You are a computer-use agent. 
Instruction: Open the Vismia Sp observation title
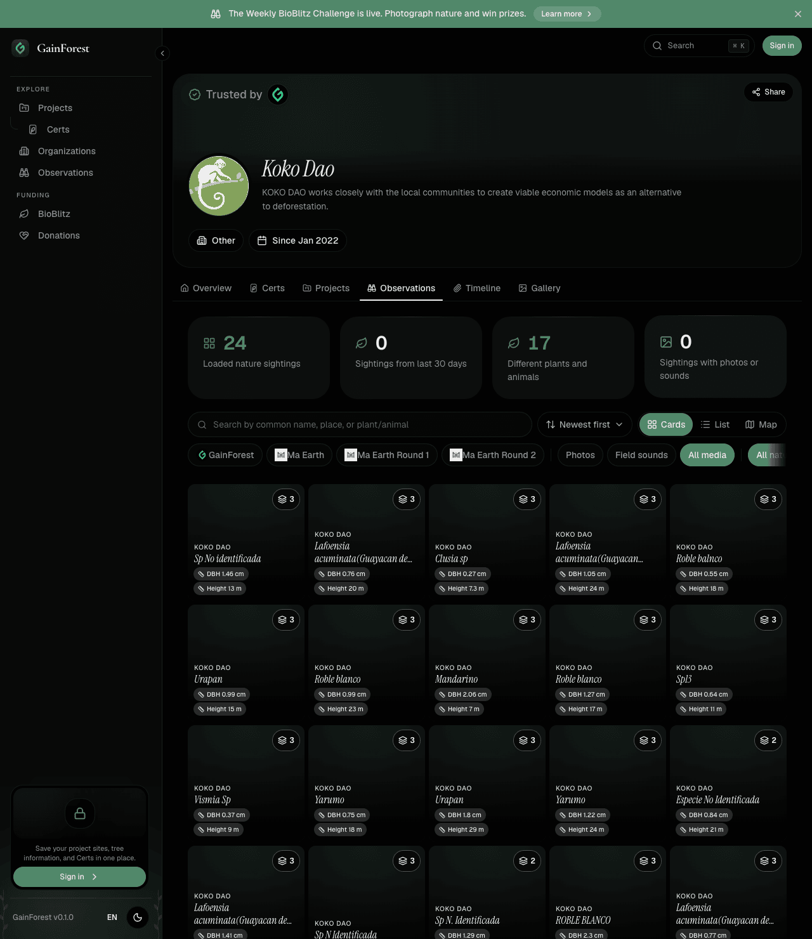212,800
